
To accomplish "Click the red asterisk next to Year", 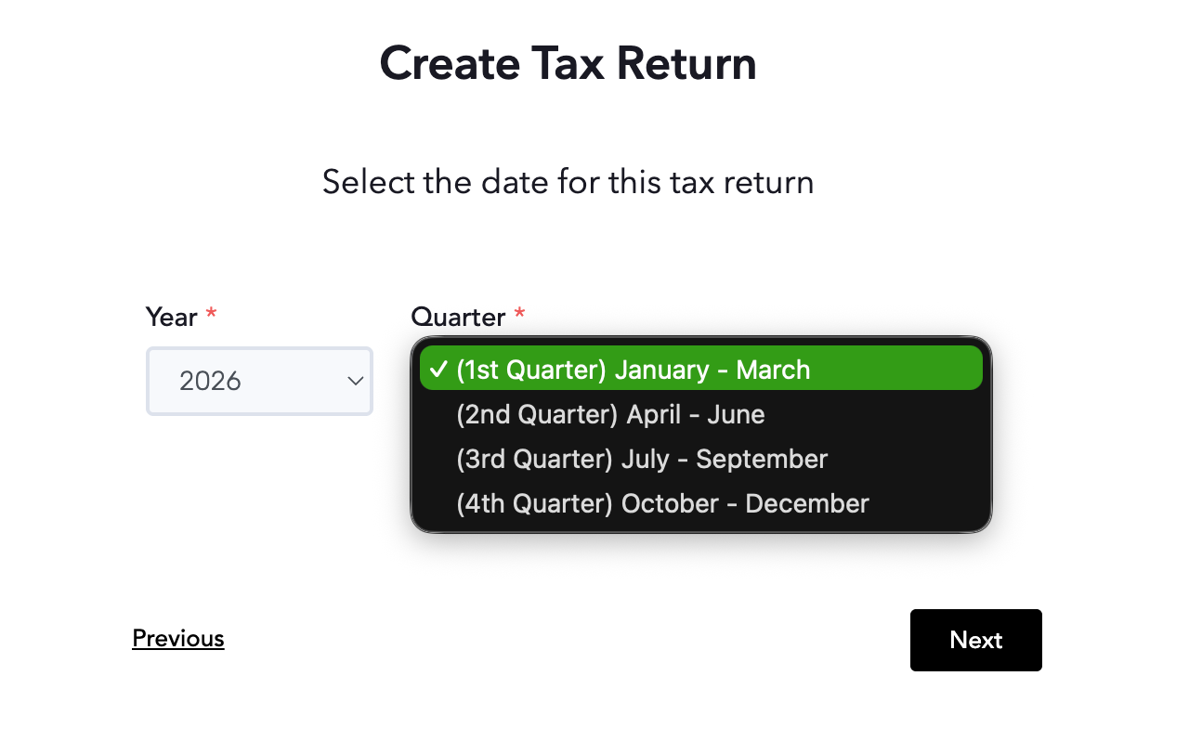I will (x=211, y=314).
